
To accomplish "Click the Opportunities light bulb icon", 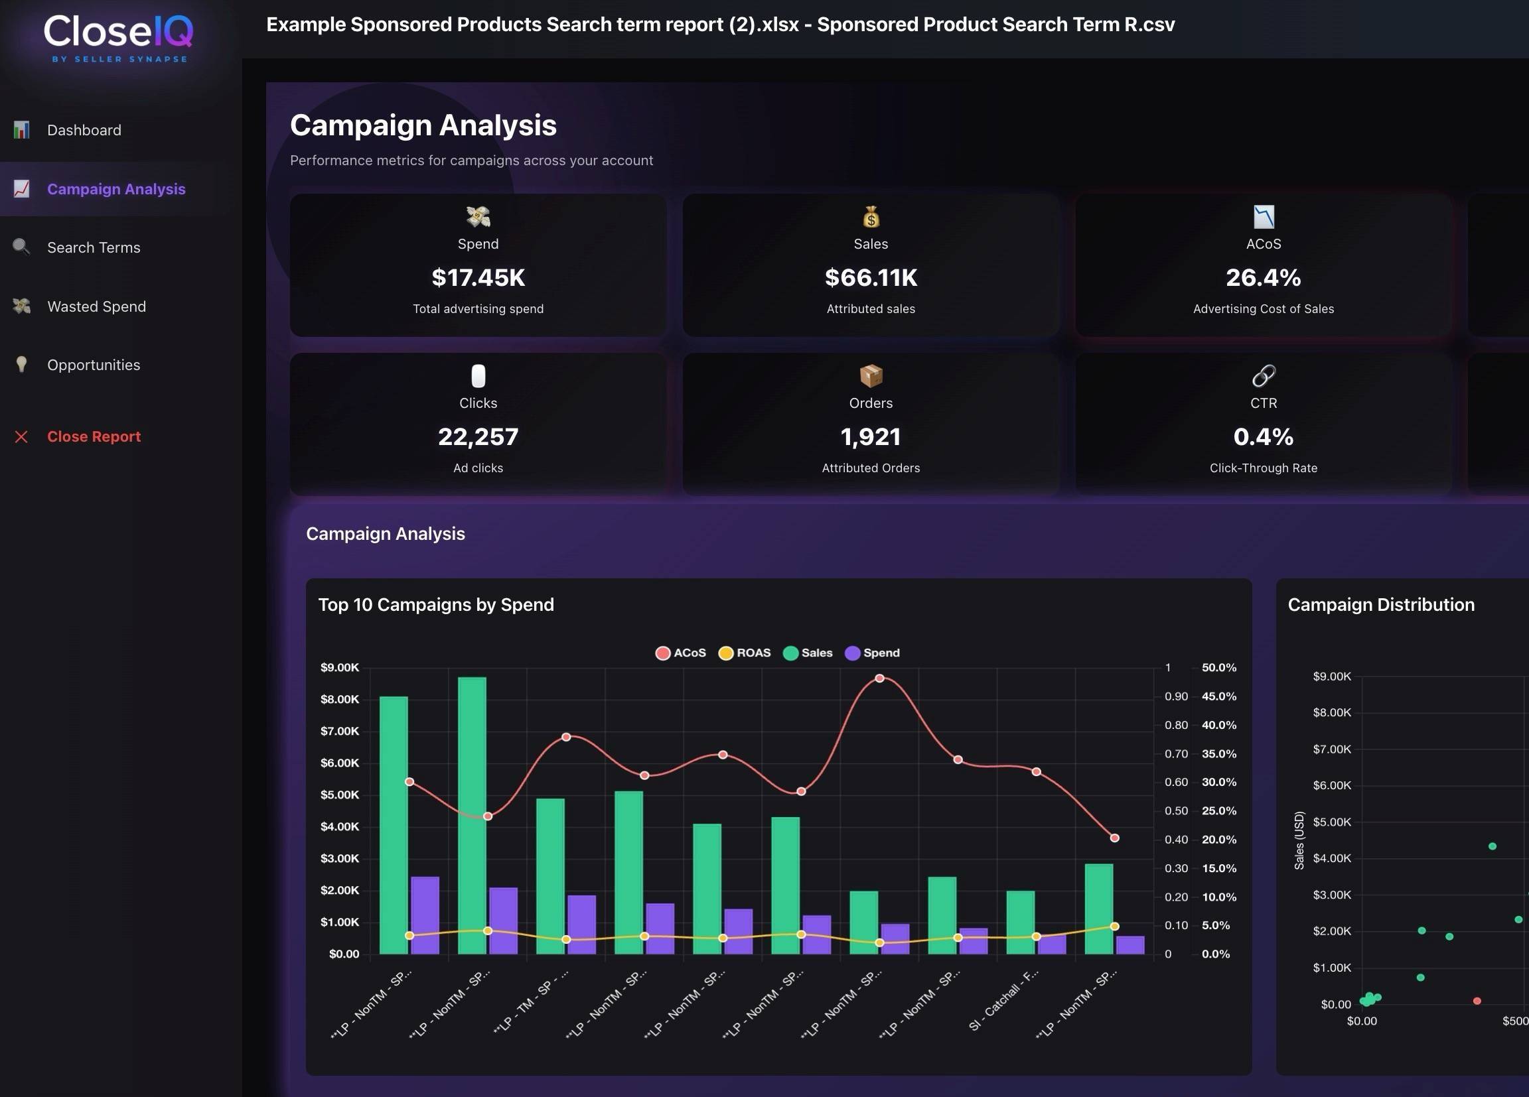I will [22, 365].
